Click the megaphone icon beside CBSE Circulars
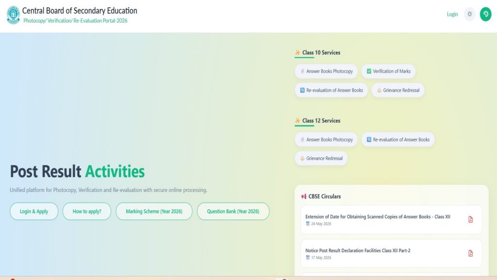The image size is (497, 280). [304, 196]
